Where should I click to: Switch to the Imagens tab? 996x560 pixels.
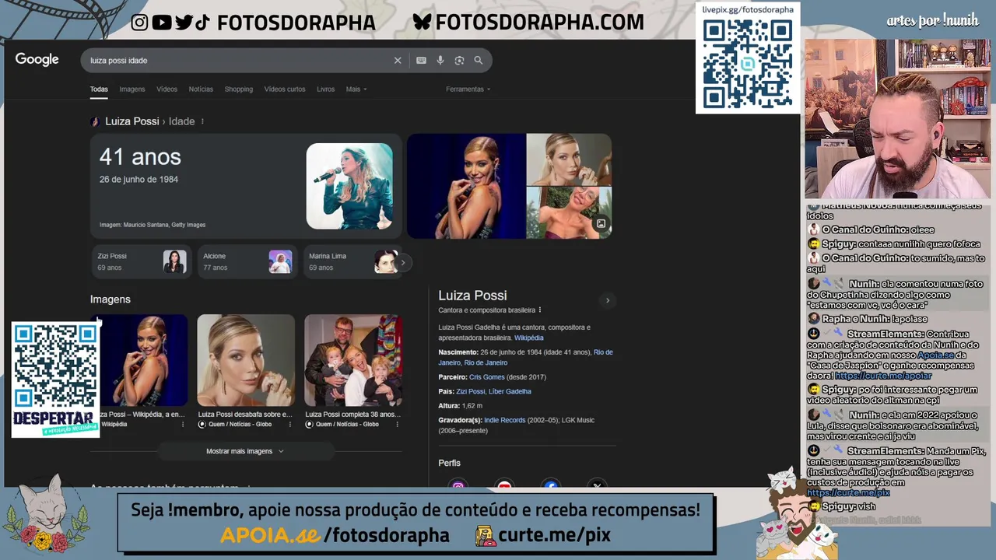132,89
